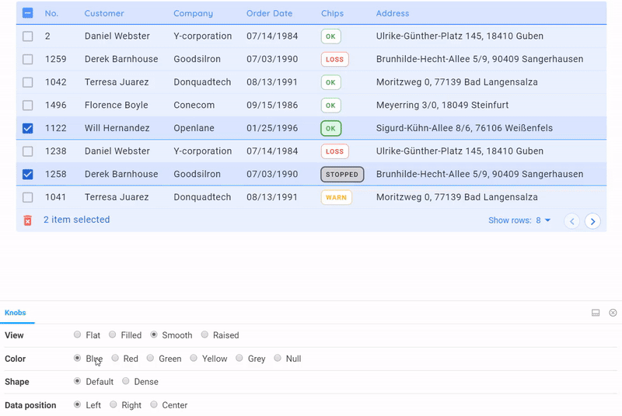622x416 pixels.
Task: Click the OK chip in order 1042 row
Action: coord(331,82)
